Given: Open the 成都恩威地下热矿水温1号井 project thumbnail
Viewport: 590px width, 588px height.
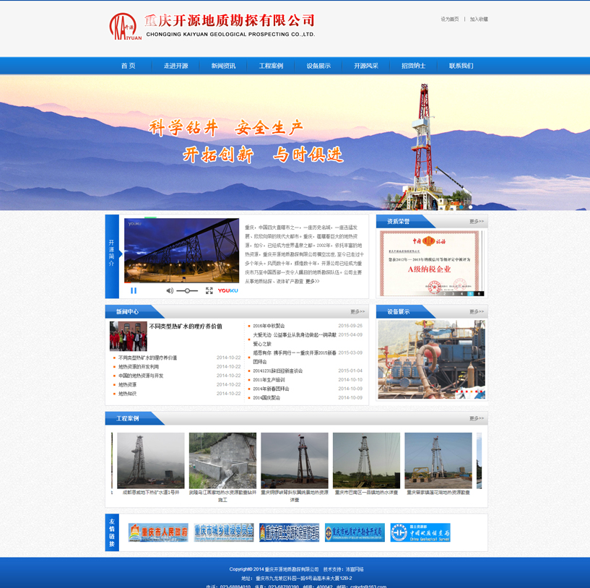Looking at the screenshot, I should (150, 460).
